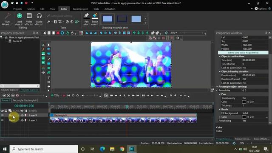Image resolution: width=272 pixels, height=153 pixels.
Task: Select the crop tool in Tools group
Action: (60, 22)
